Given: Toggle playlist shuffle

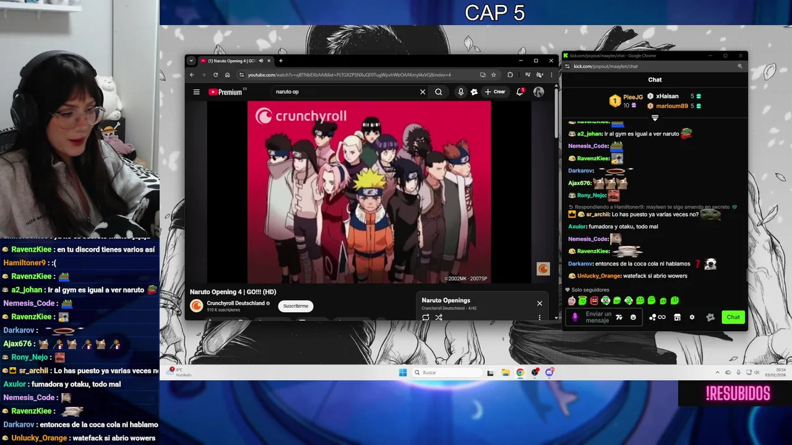Looking at the screenshot, I should pos(439,318).
